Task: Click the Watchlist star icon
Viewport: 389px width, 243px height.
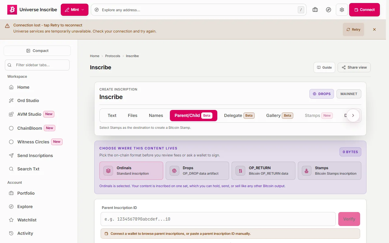Action: pos(11,220)
